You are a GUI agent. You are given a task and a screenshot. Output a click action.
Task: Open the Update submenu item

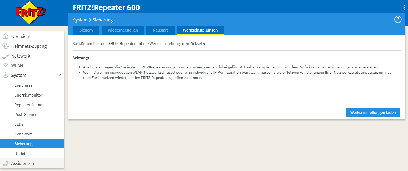pyautogui.click(x=32, y=154)
